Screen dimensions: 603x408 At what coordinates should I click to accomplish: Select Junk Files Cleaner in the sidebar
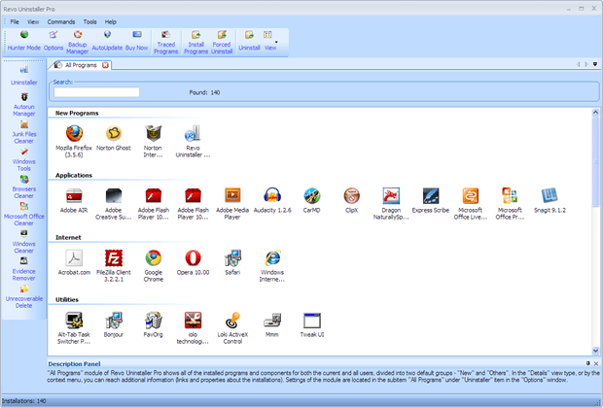[x=23, y=134]
